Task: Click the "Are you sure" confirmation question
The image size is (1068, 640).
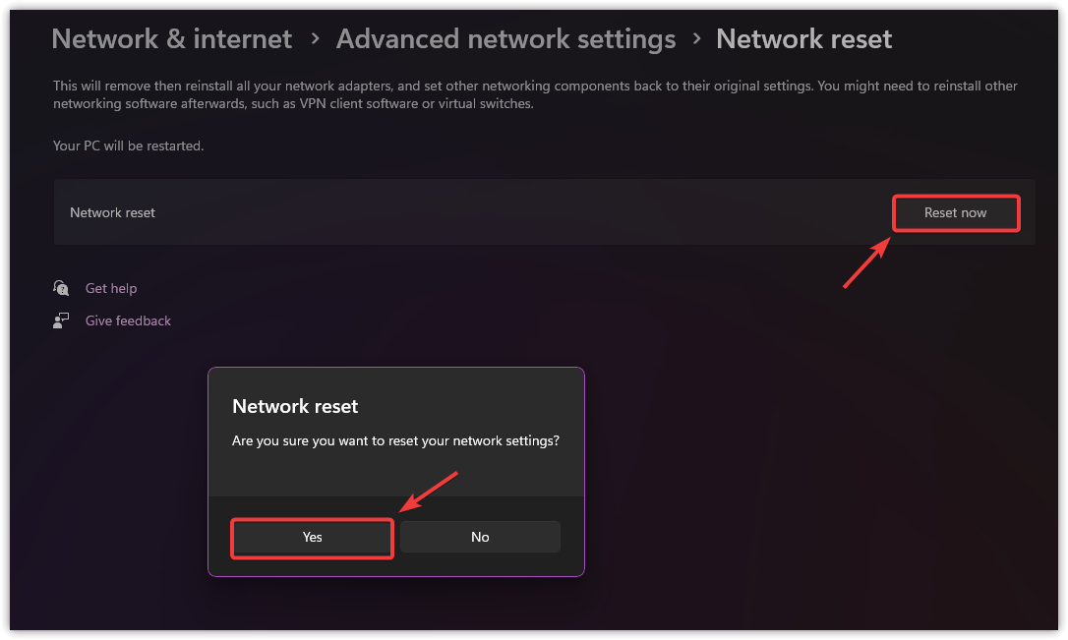Action: point(395,441)
